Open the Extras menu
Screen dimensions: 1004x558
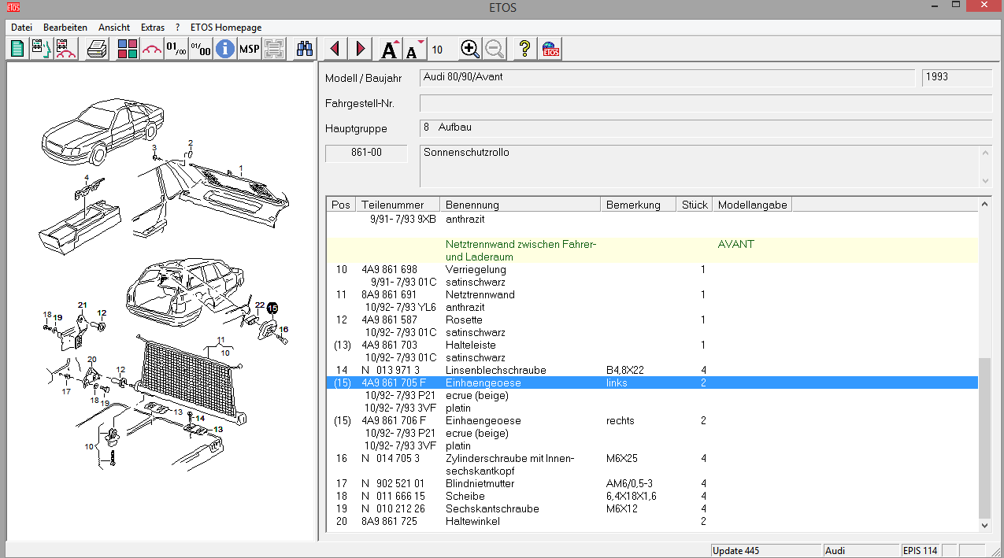[153, 28]
